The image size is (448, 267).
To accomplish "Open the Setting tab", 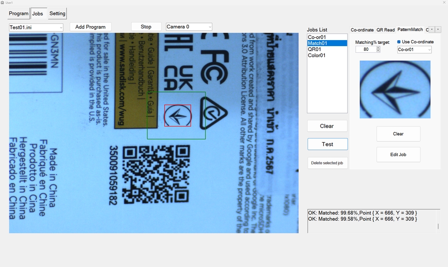I will tap(57, 14).
